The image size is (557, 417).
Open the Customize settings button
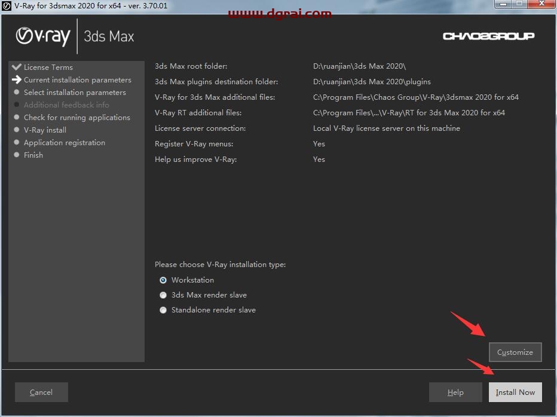[x=515, y=352]
